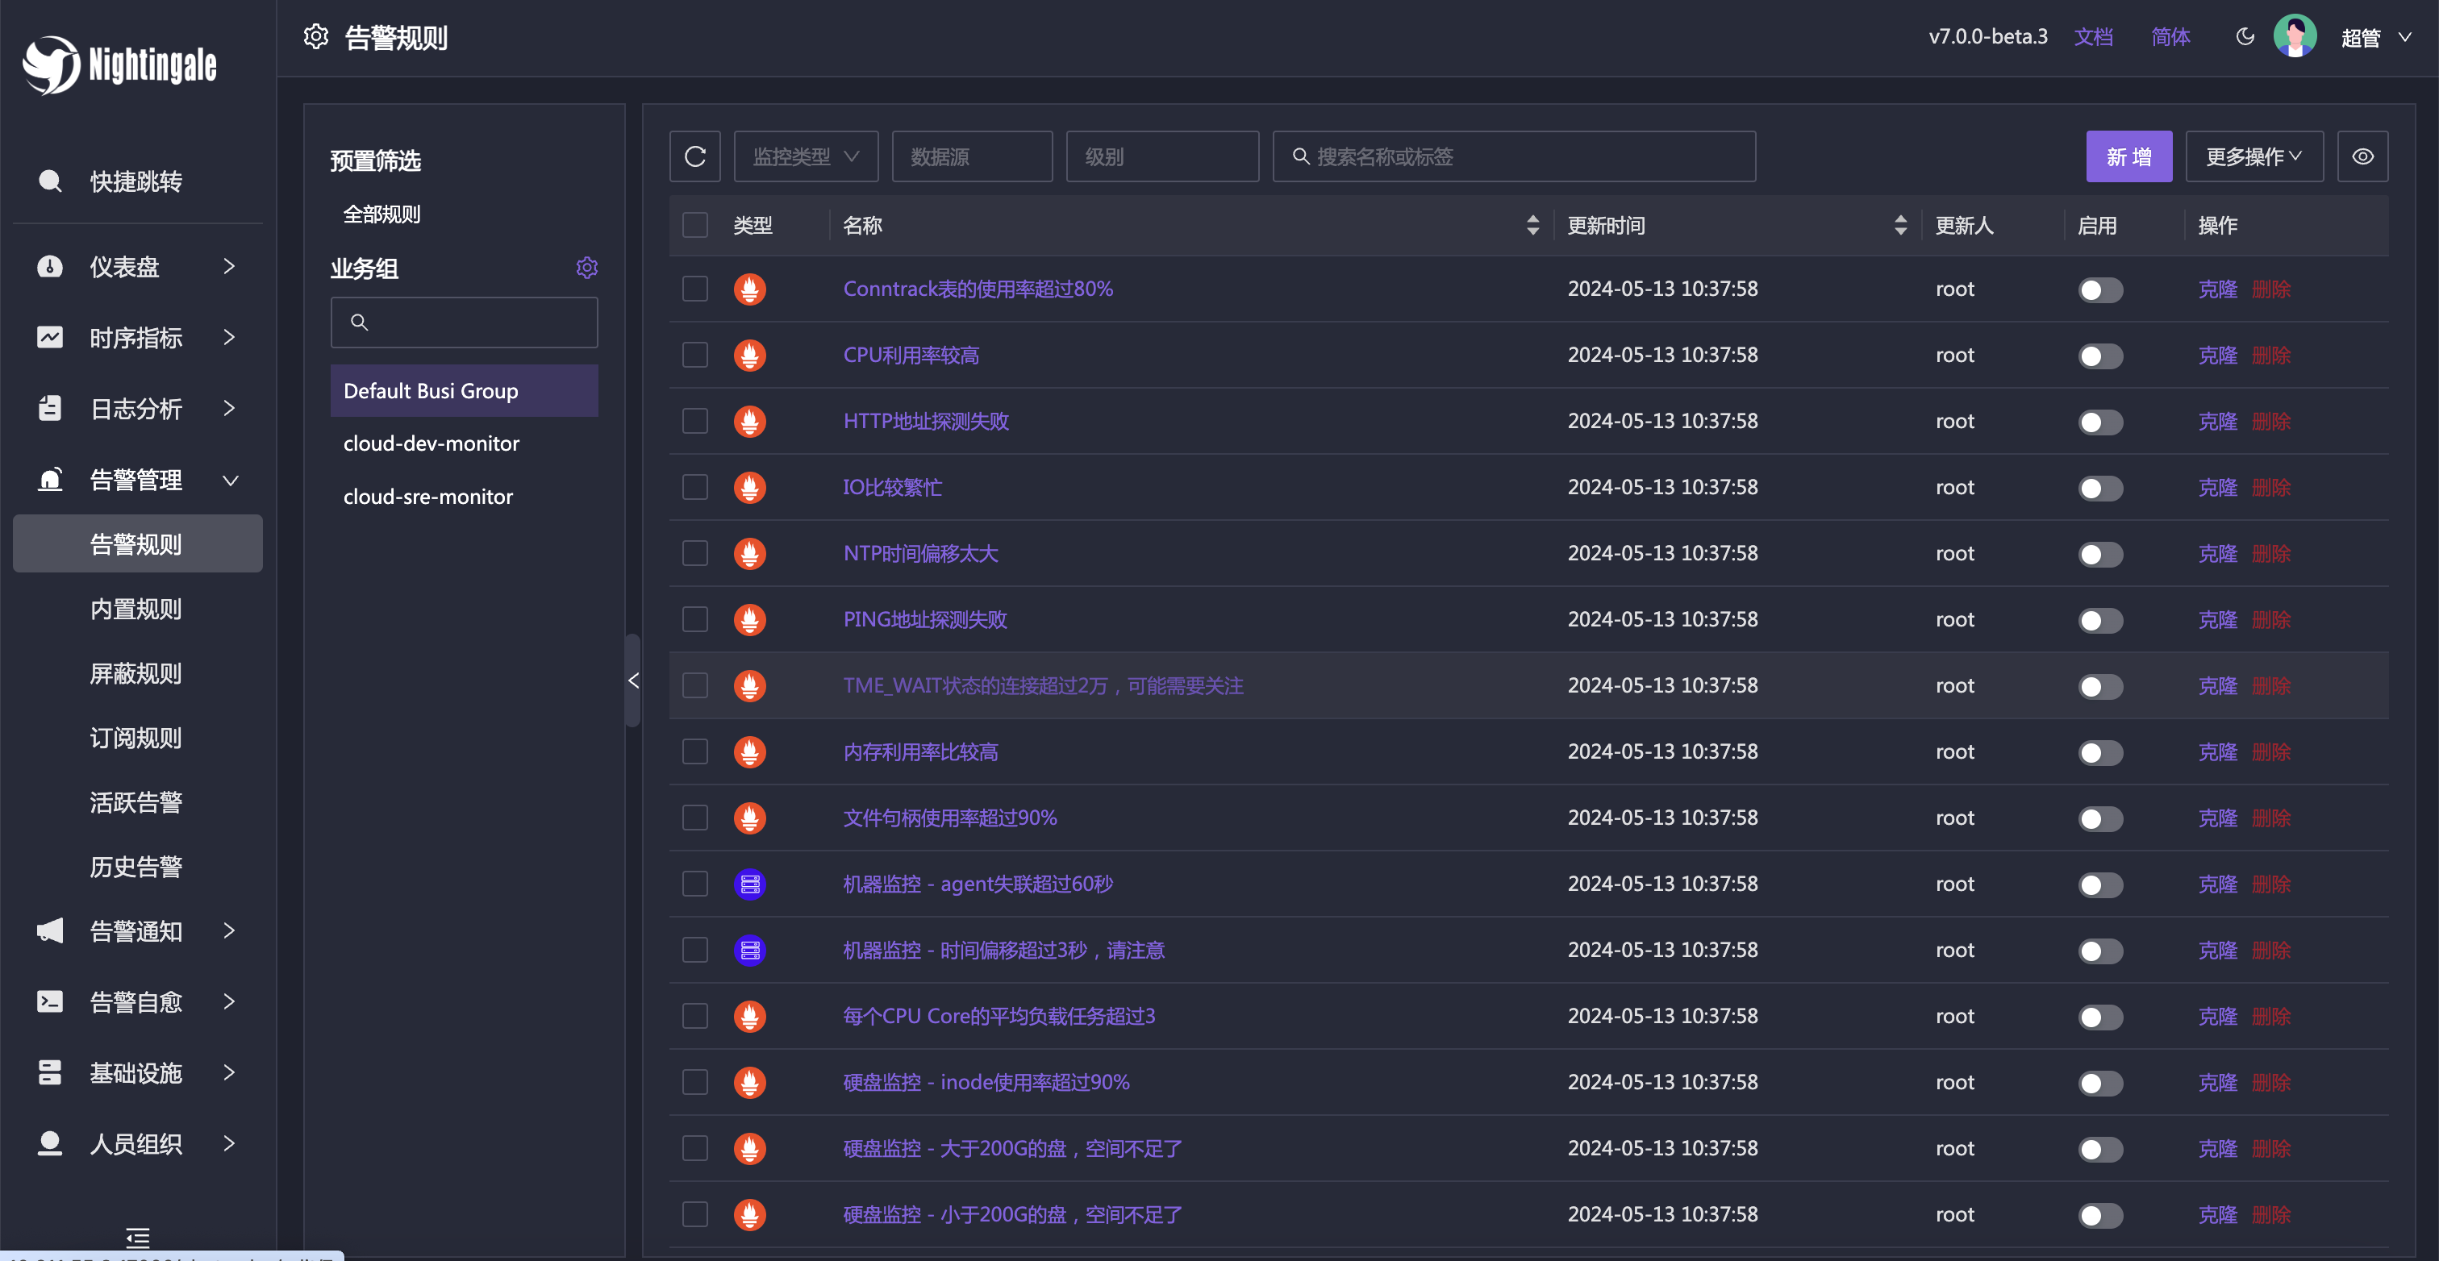This screenshot has width=2439, height=1261.
Task: Expand the 仪表盘 menu
Action: (x=138, y=266)
